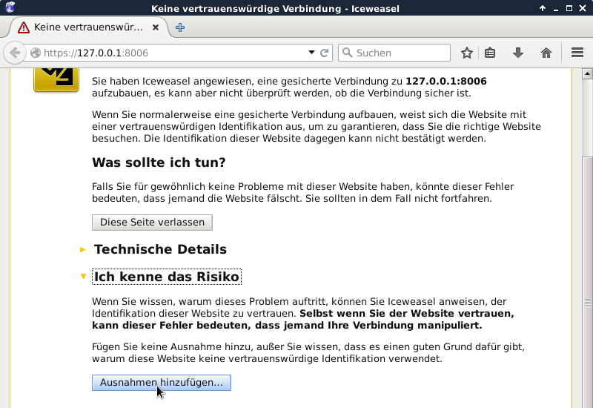Open the window menu icon in title bar

tap(9, 8)
